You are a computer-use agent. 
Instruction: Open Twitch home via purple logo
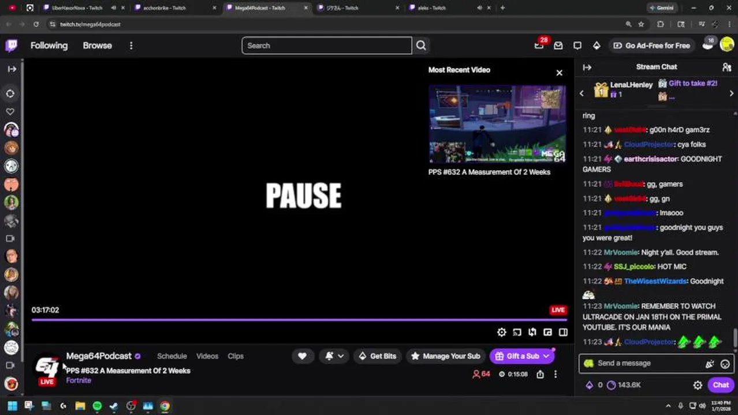point(12,46)
